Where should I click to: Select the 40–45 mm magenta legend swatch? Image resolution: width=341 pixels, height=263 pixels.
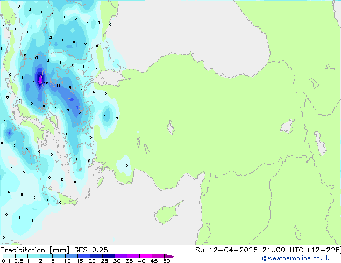[146, 256]
